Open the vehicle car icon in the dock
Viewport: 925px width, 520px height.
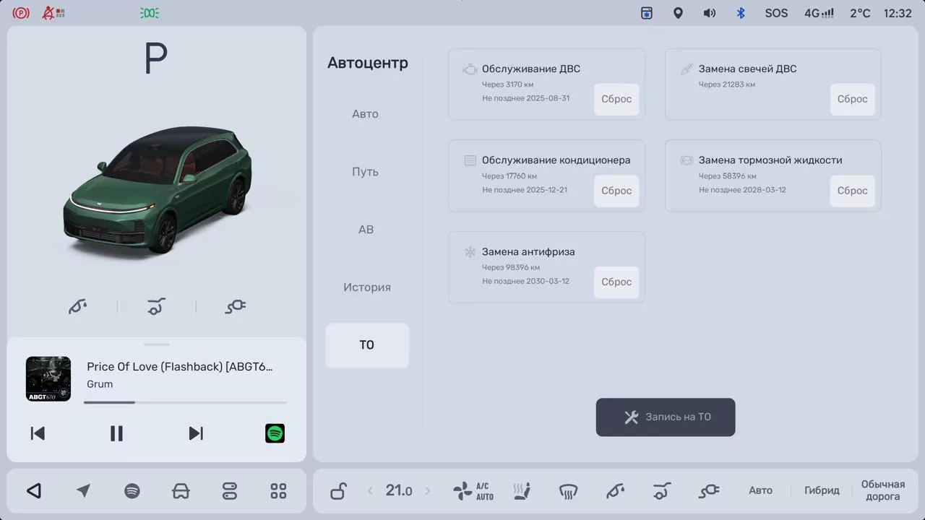[x=181, y=491]
